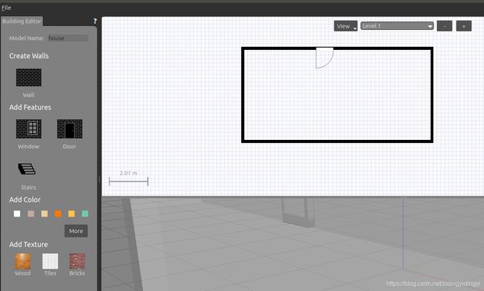
Task: Open the File menu
Action: point(6,7)
